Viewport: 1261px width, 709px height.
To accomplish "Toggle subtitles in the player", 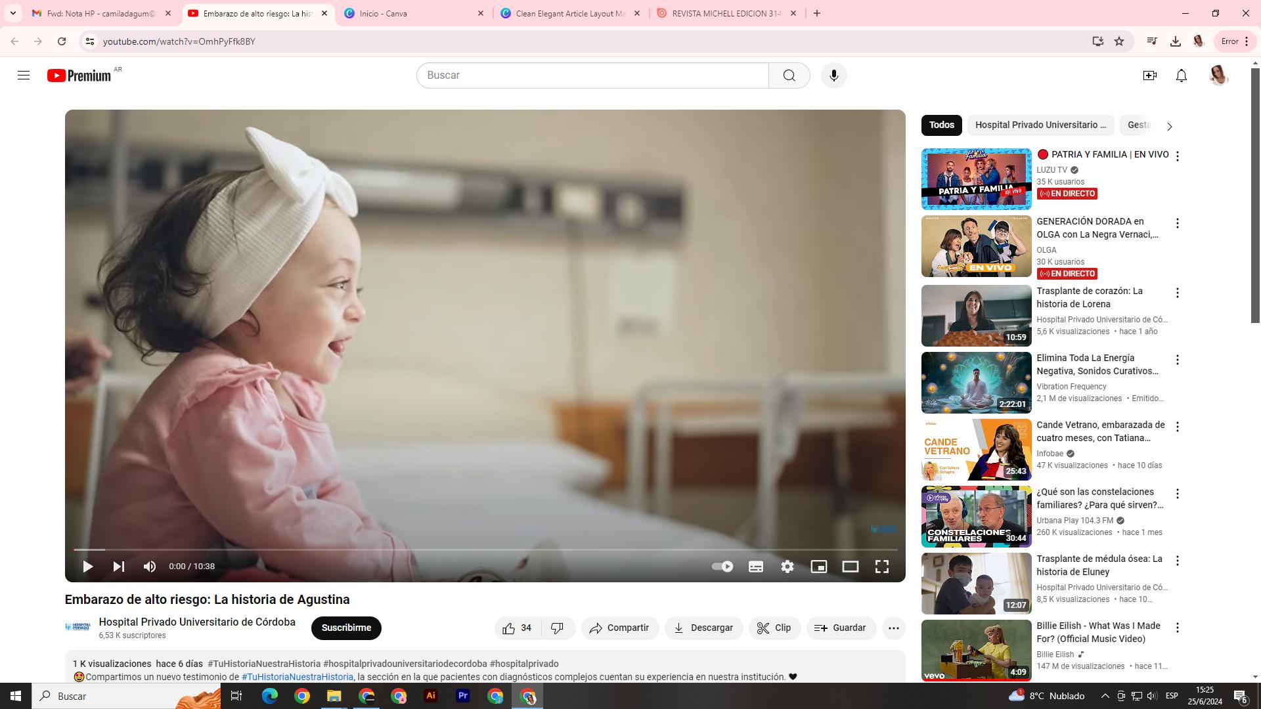I will 756,567.
